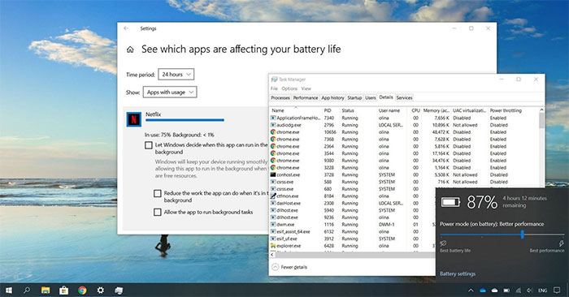Switch to the Users tab
This screenshot has height=297, width=569.
[x=370, y=98]
